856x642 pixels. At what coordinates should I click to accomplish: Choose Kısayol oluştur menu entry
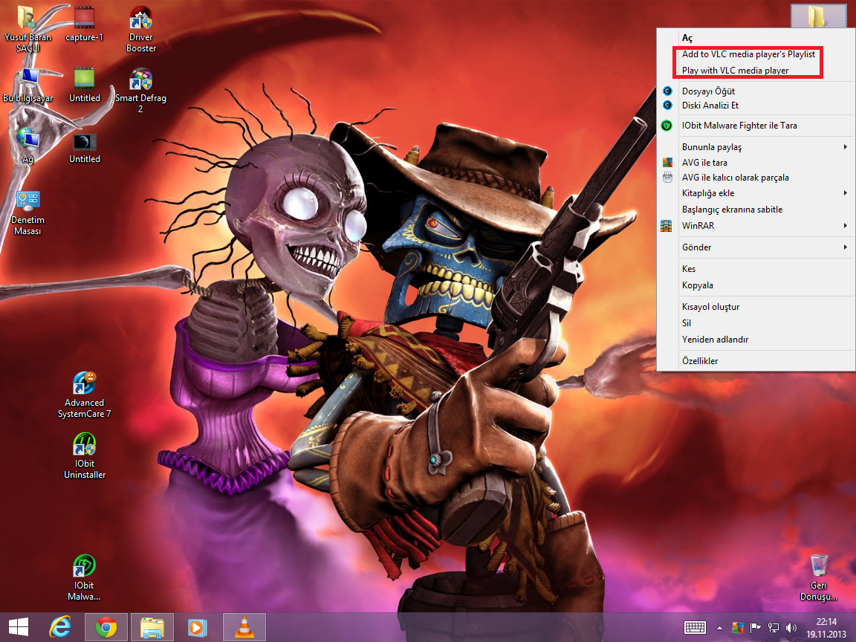756,307
